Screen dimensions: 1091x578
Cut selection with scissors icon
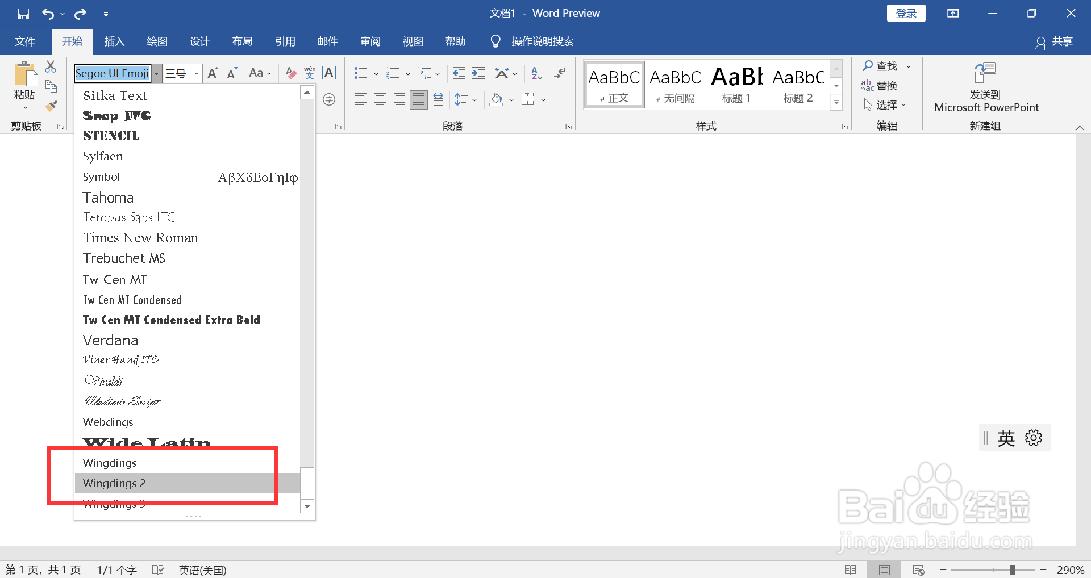point(51,66)
